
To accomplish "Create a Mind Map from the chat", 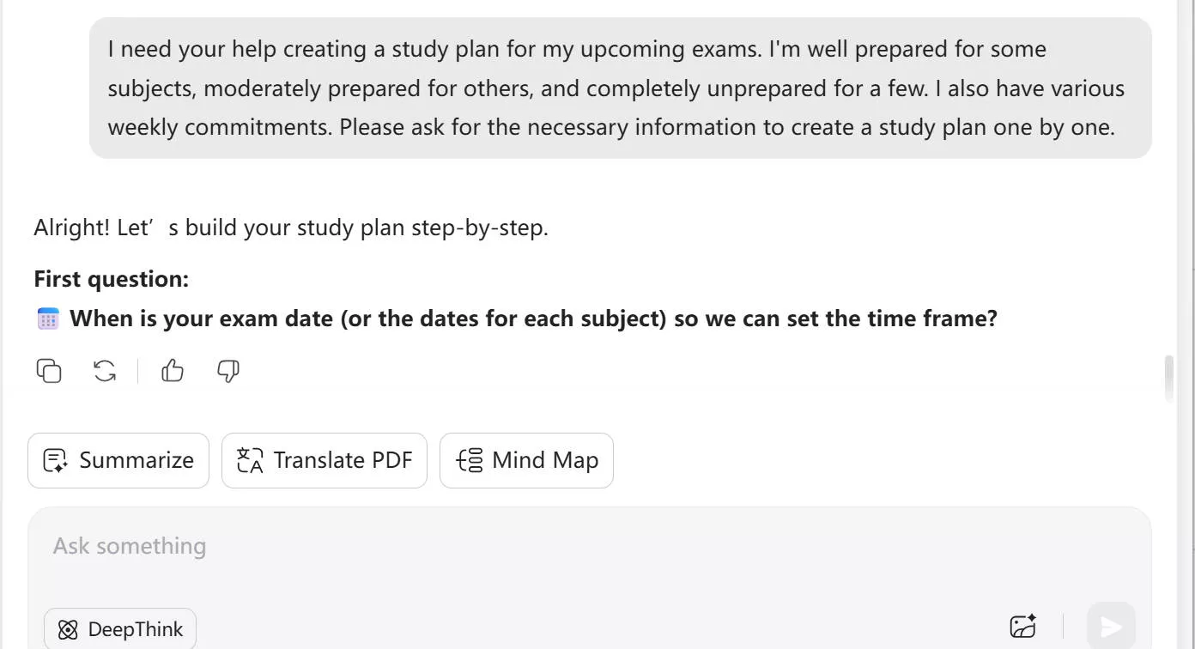I will 526,460.
